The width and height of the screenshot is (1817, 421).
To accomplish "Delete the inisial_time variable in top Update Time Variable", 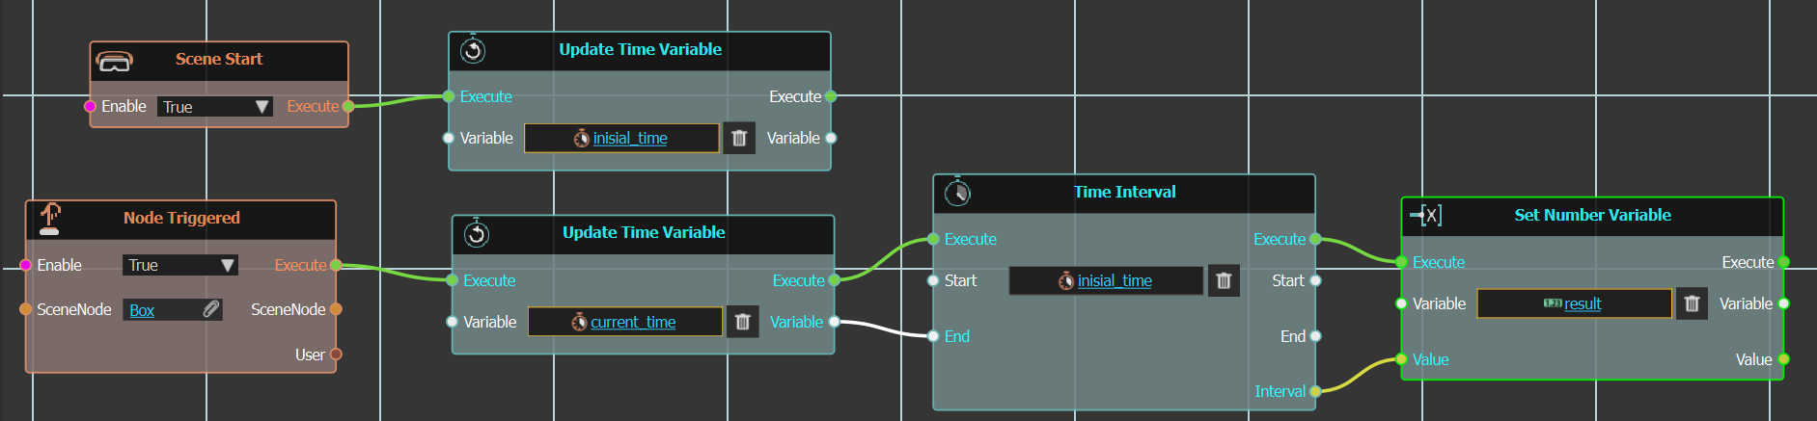I will click(739, 138).
